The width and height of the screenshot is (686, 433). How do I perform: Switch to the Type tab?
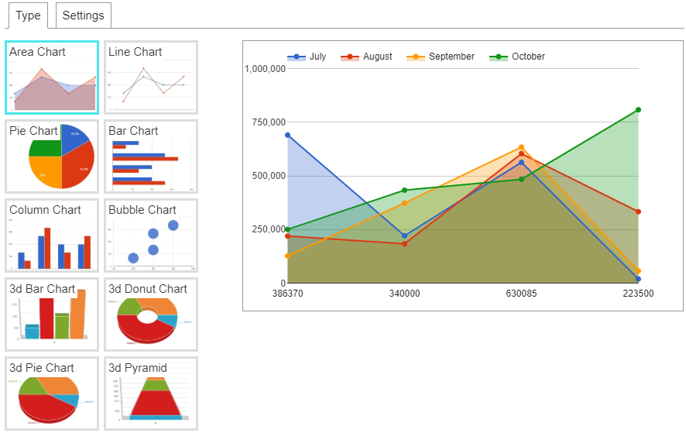(x=29, y=15)
